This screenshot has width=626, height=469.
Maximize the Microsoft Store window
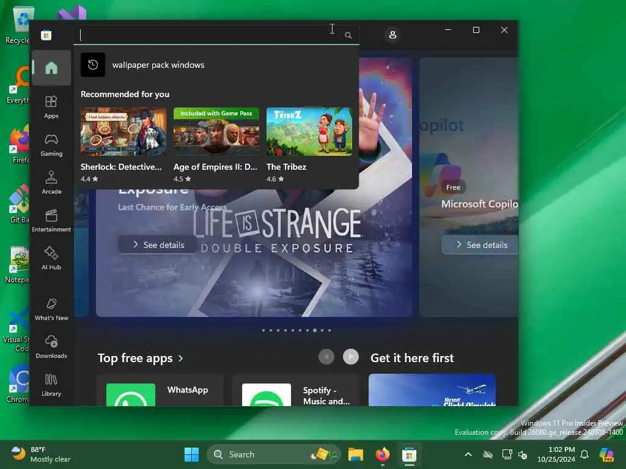pos(476,30)
